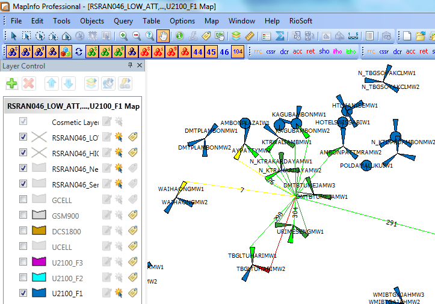The image size is (435, 304).
Task: Open the Table menu
Action: point(151,21)
